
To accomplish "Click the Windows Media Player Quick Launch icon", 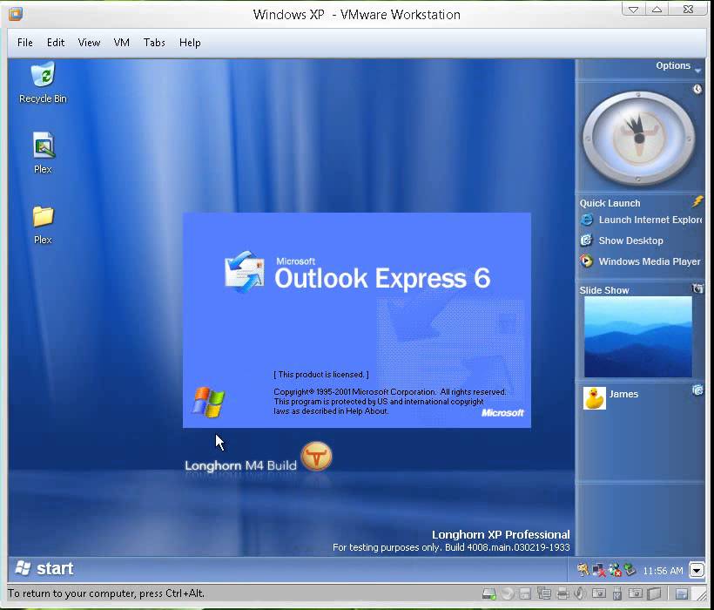I will [x=586, y=261].
